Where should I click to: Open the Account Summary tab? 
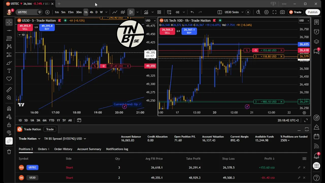pos(89,149)
